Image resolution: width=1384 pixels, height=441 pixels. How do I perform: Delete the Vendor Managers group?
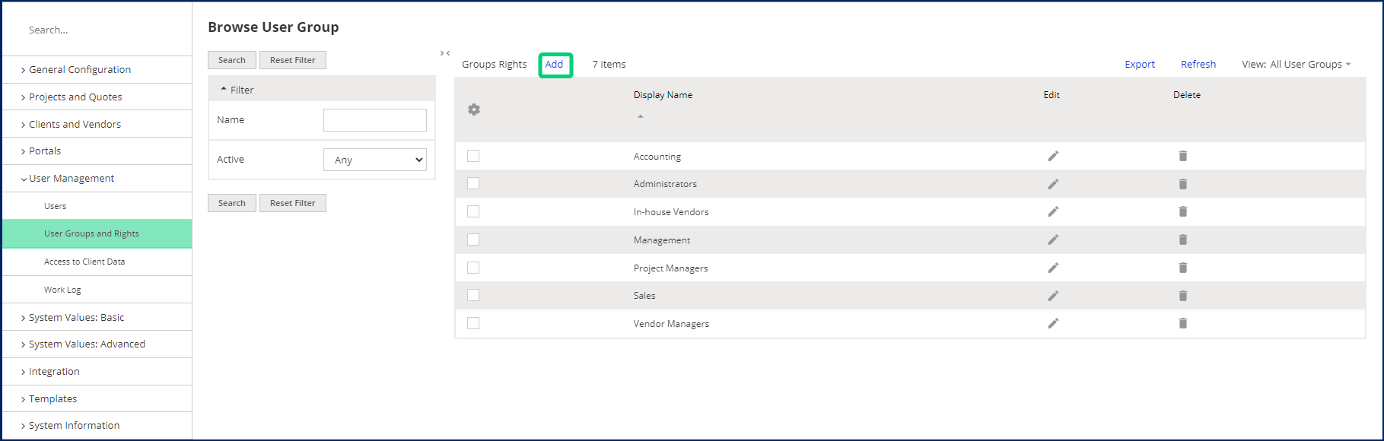coord(1183,323)
